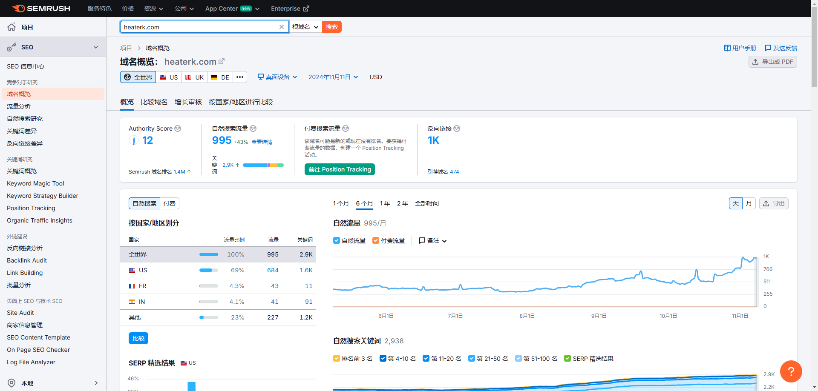Screen dimensions: 818x391
Task: Open the 2024年11月11日 date dropdown
Action: pyautogui.click(x=333, y=77)
